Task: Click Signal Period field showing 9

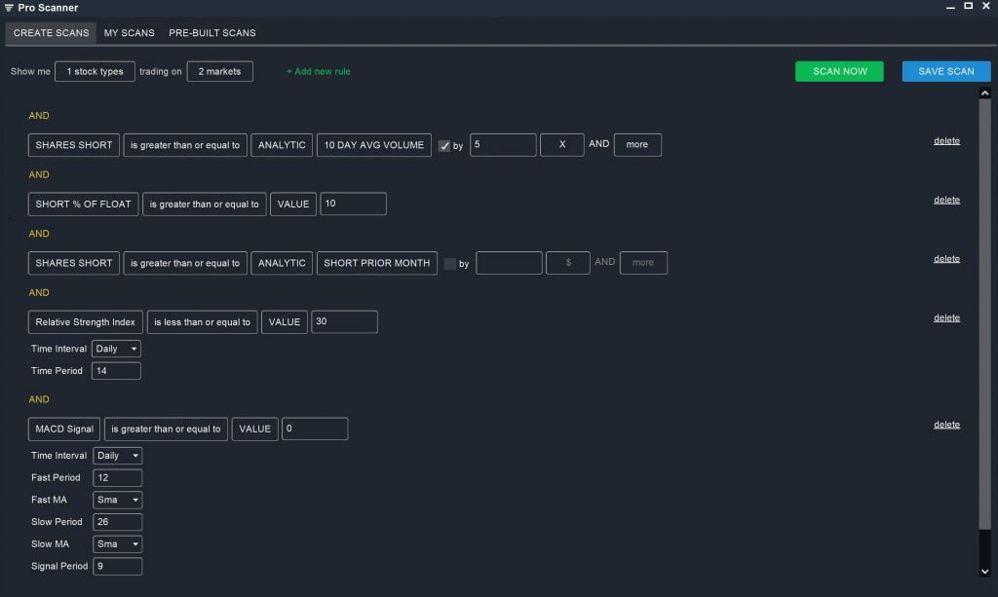Action: coord(118,566)
